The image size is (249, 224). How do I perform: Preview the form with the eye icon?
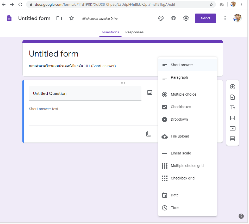pyautogui.click(x=173, y=18)
